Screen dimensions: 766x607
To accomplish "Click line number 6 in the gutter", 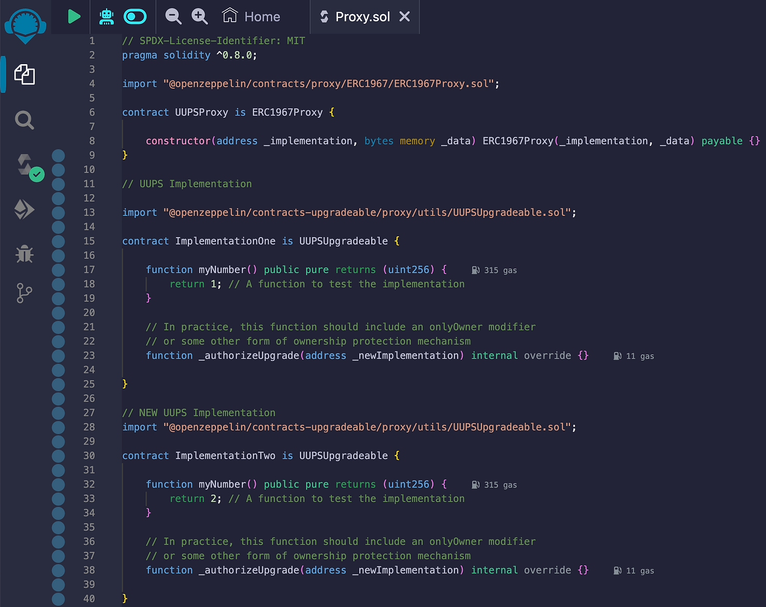I will 92,112.
